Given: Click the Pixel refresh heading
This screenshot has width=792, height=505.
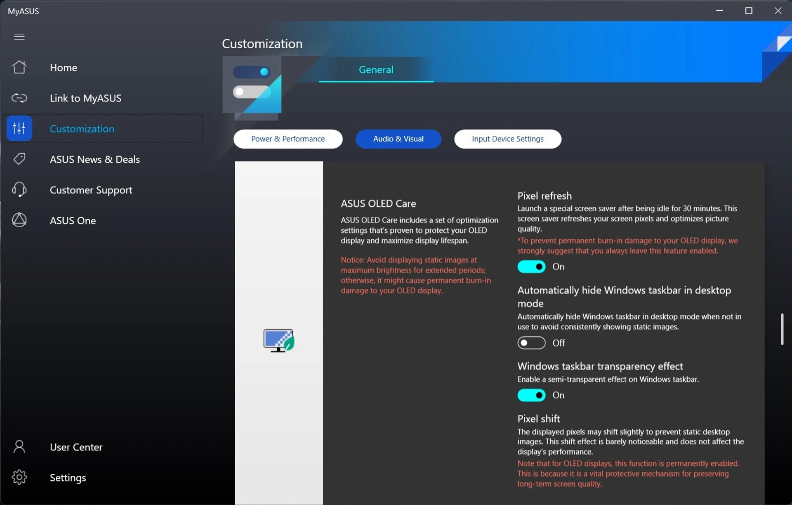Looking at the screenshot, I should pyautogui.click(x=544, y=196).
